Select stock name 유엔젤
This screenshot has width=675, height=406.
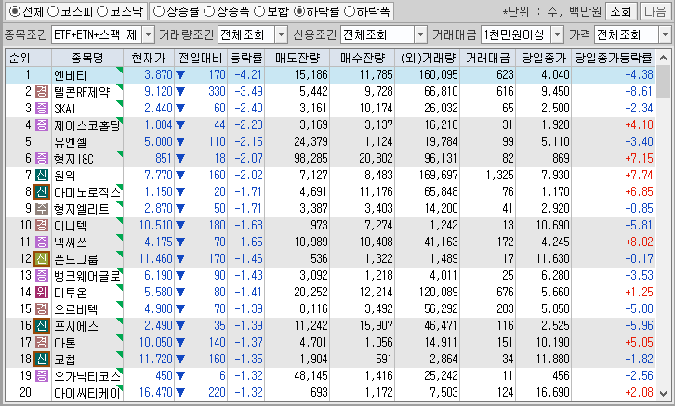pyautogui.click(x=70, y=142)
